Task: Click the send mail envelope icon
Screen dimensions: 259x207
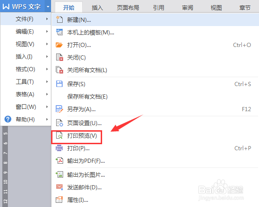Action: point(59,187)
